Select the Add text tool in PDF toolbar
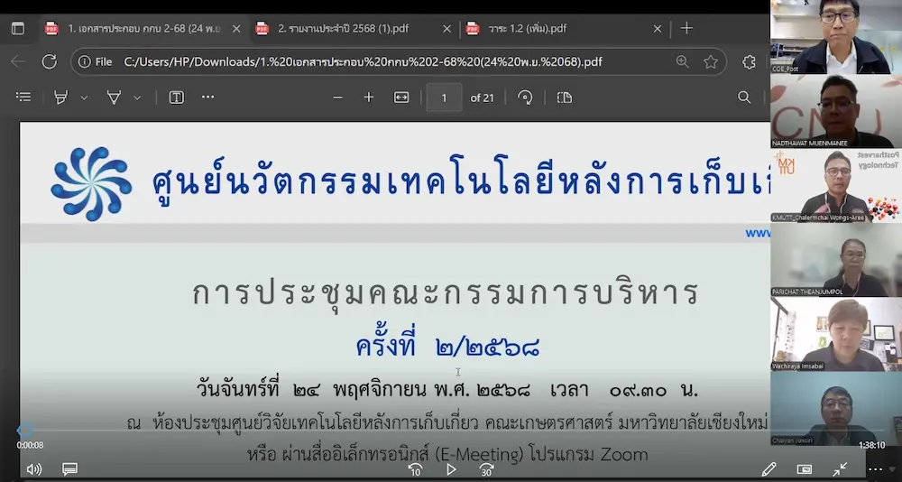Screen dimensions: 902x482 click(x=177, y=97)
